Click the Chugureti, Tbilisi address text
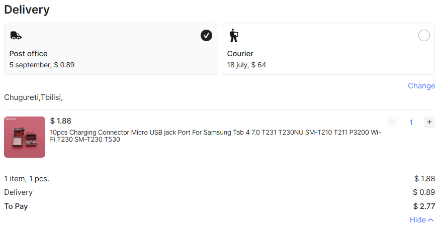The height and width of the screenshot is (228, 442). click(33, 97)
